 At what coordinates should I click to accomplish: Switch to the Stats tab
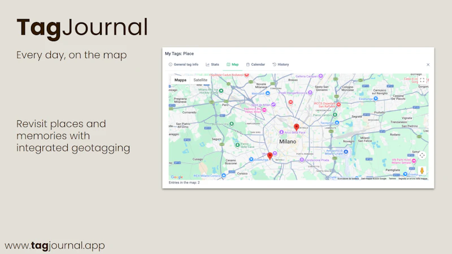point(212,64)
